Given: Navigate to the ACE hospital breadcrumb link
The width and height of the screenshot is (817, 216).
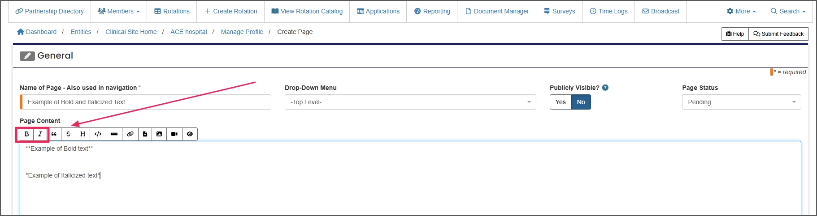Looking at the screenshot, I should 188,32.
